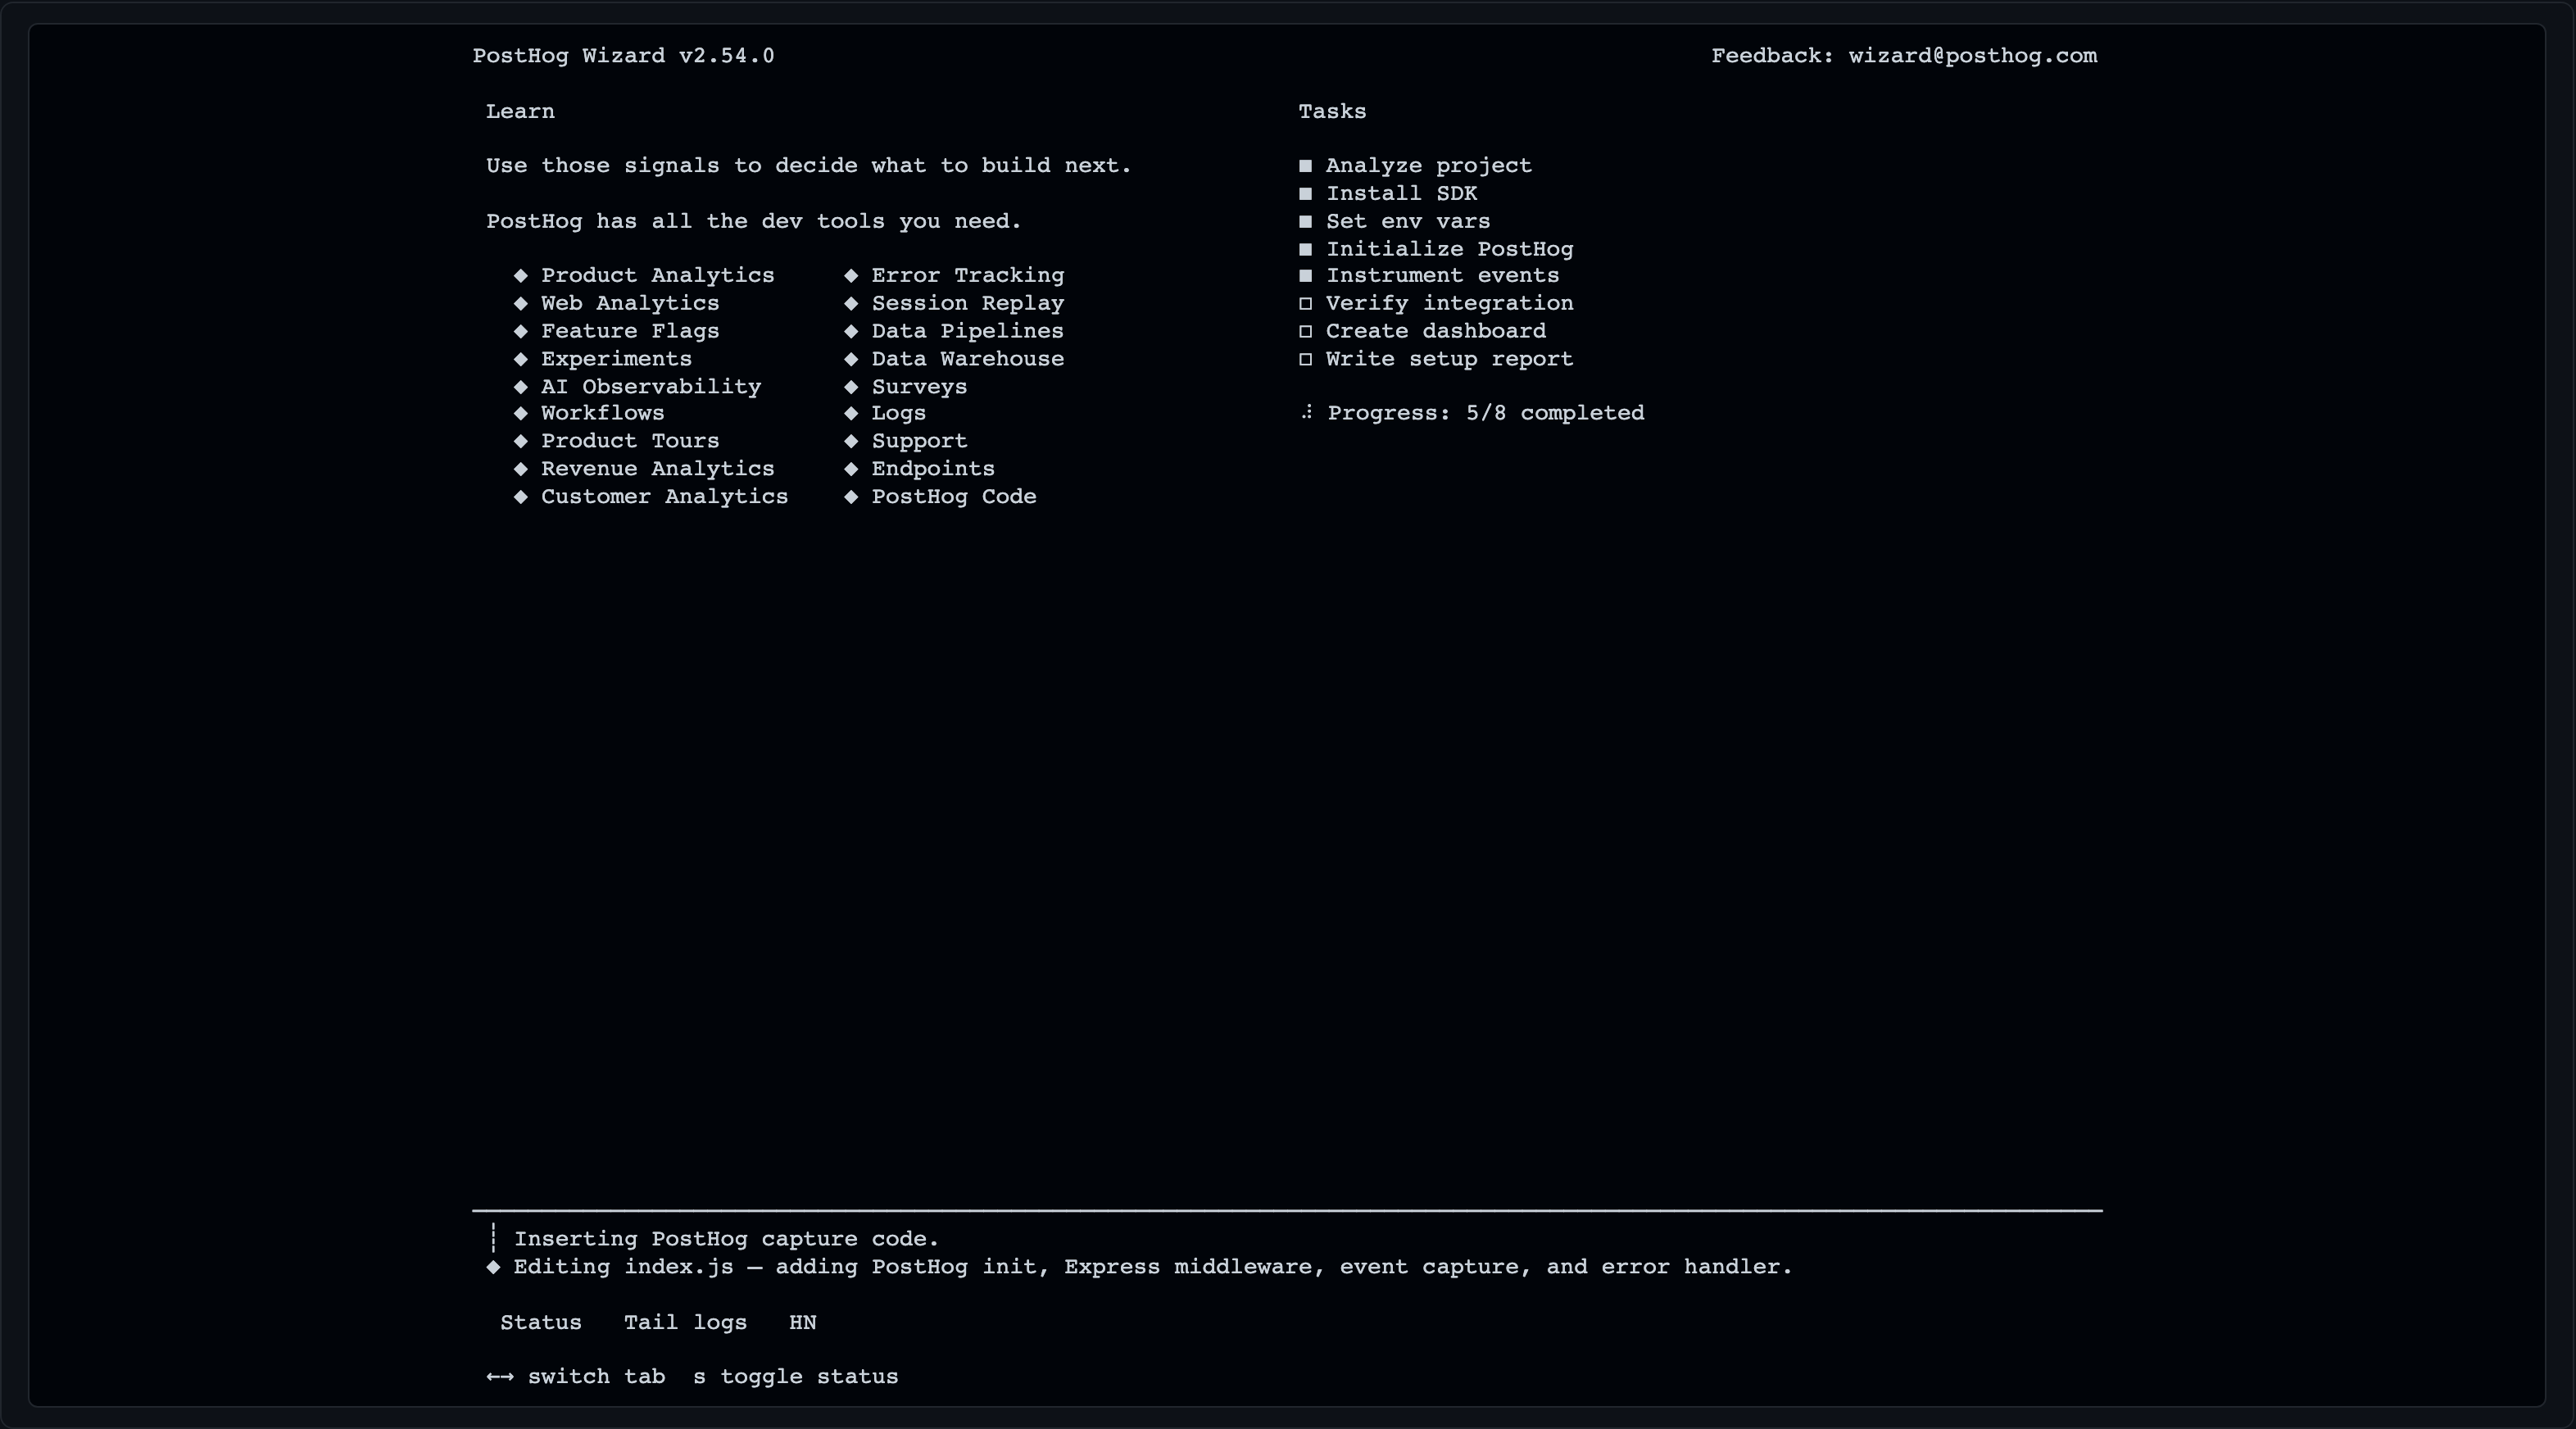Click the AI Observability label

651,387
